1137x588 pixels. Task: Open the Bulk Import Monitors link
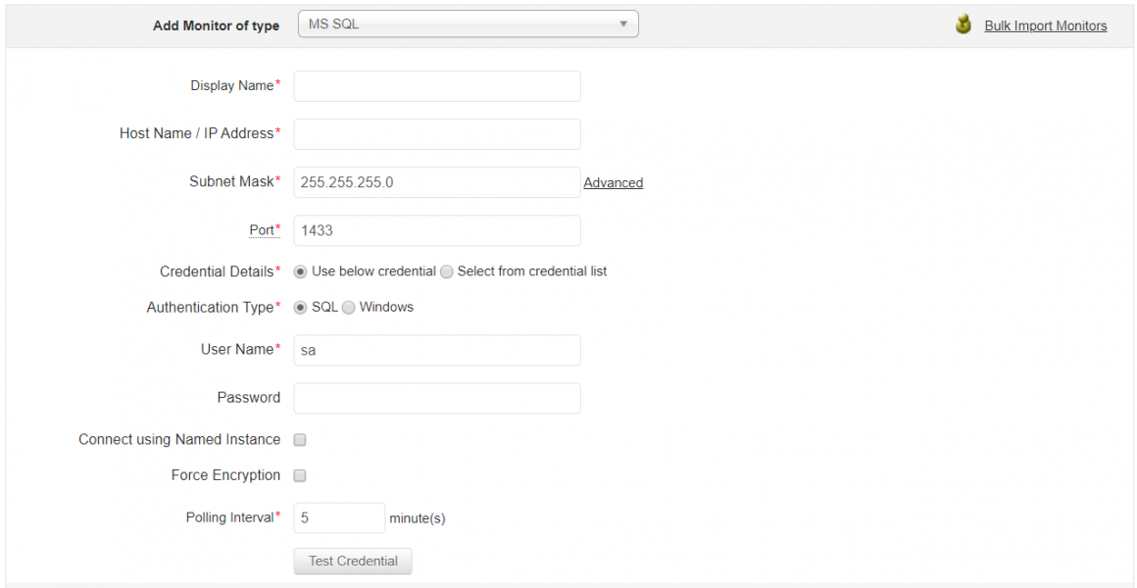(1045, 26)
